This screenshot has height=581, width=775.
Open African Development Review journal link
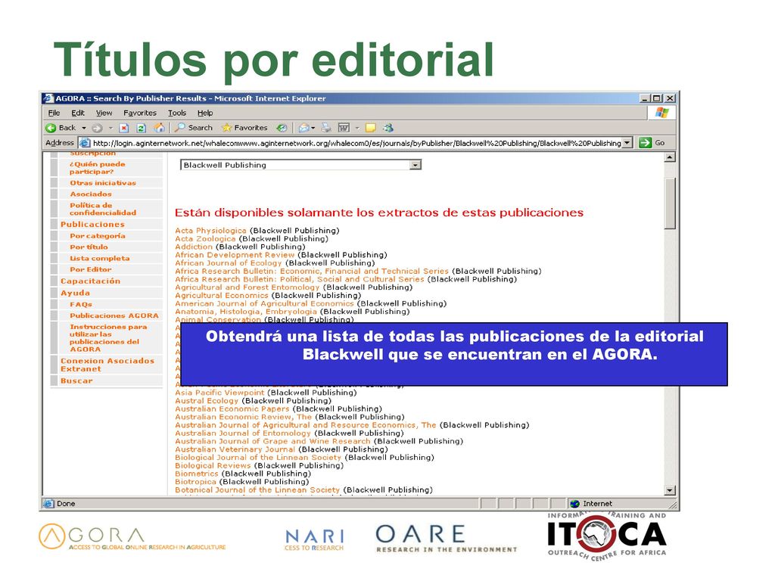235,255
